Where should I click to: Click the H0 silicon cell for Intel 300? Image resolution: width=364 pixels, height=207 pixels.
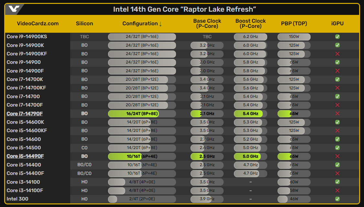[x=84, y=199]
